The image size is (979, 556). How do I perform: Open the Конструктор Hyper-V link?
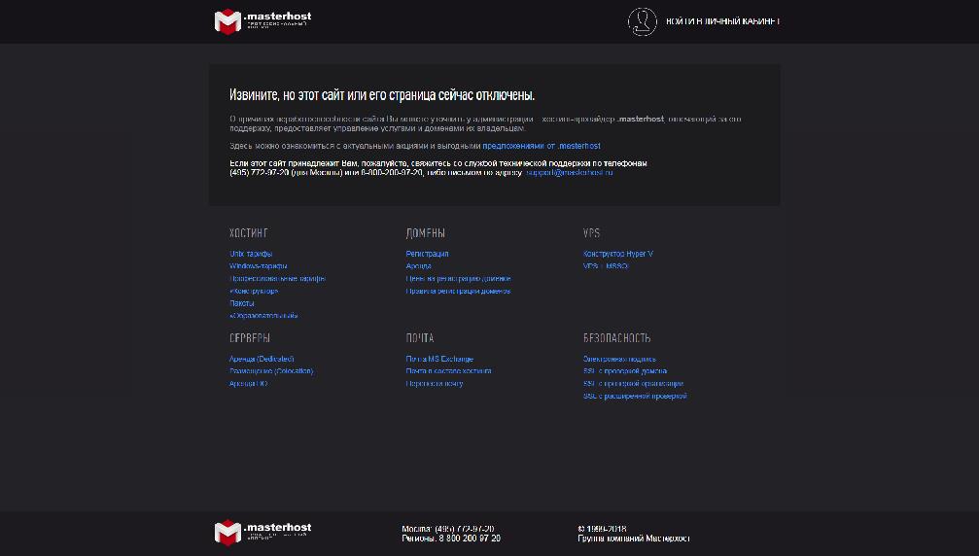617,254
